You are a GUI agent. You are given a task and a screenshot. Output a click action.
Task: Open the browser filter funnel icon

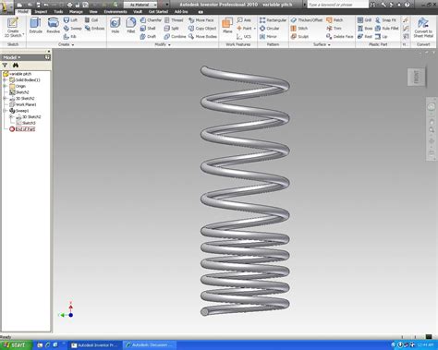pyautogui.click(x=5, y=66)
